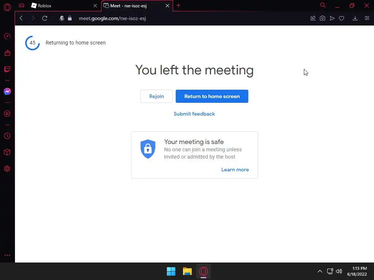This screenshot has width=374, height=280.
Task: Show hidden tray icons chevron
Action: (320, 271)
